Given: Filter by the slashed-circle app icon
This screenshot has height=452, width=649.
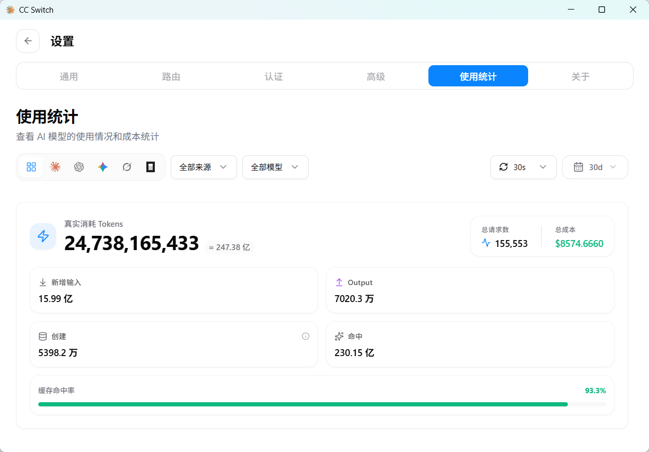Looking at the screenshot, I should tap(127, 167).
